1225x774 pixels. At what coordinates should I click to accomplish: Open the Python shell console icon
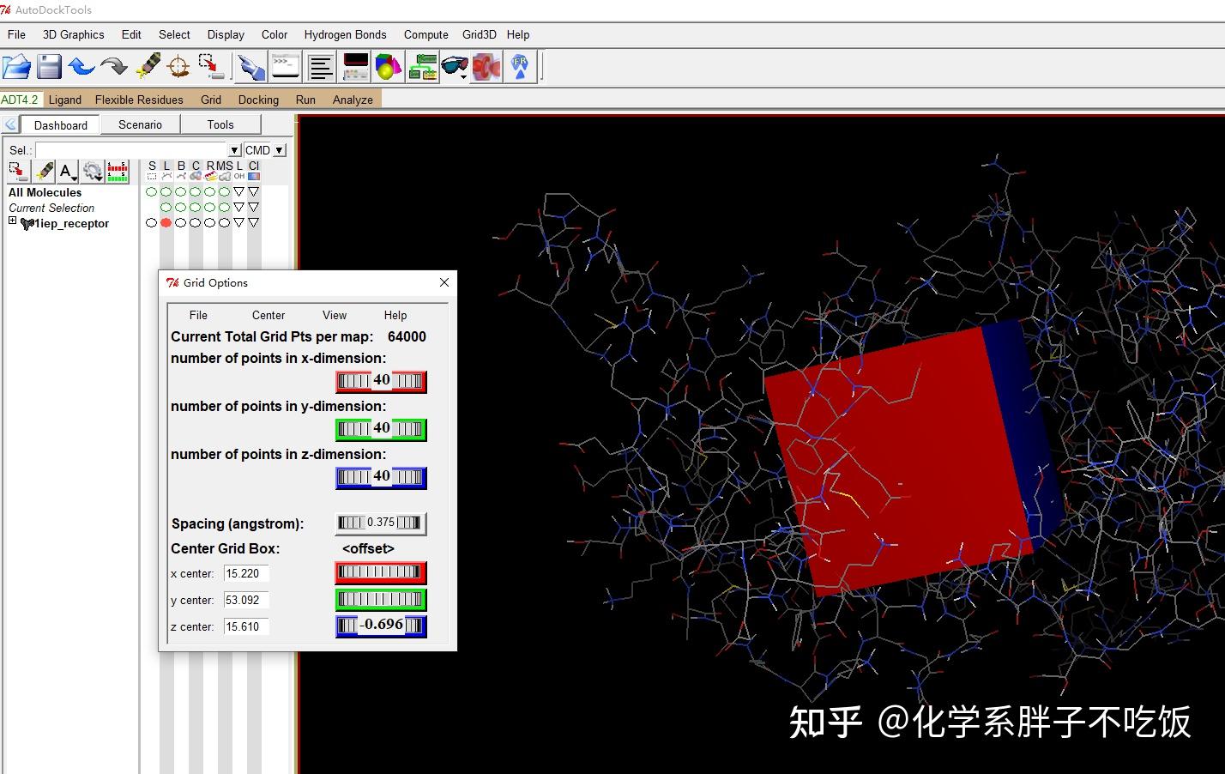click(x=285, y=65)
